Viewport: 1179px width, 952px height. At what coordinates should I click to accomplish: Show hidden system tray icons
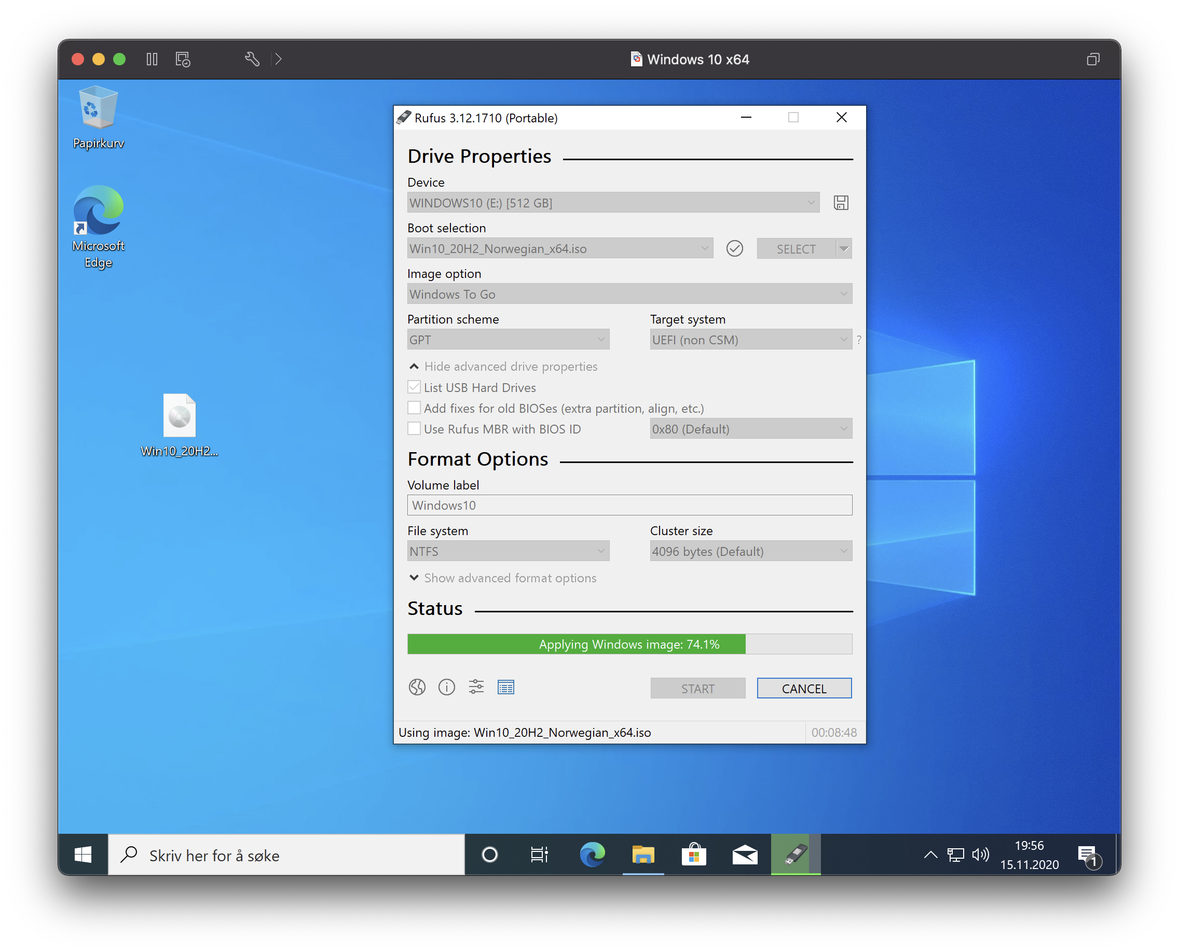(x=930, y=855)
